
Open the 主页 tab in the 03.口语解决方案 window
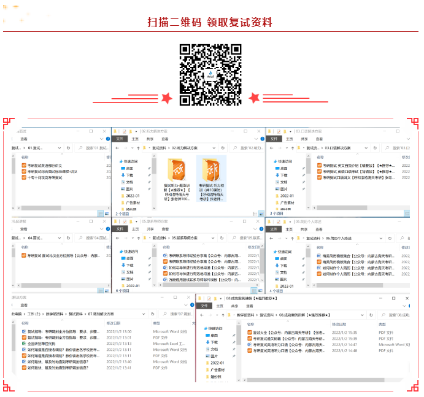pyautogui.click(x=290, y=139)
